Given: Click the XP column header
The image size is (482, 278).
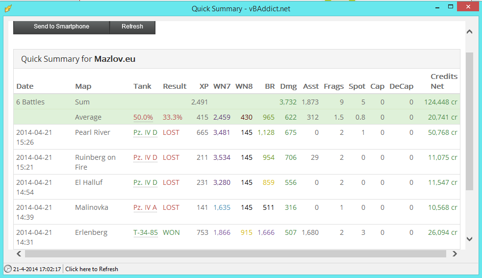Looking at the screenshot, I should click(x=204, y=86).
